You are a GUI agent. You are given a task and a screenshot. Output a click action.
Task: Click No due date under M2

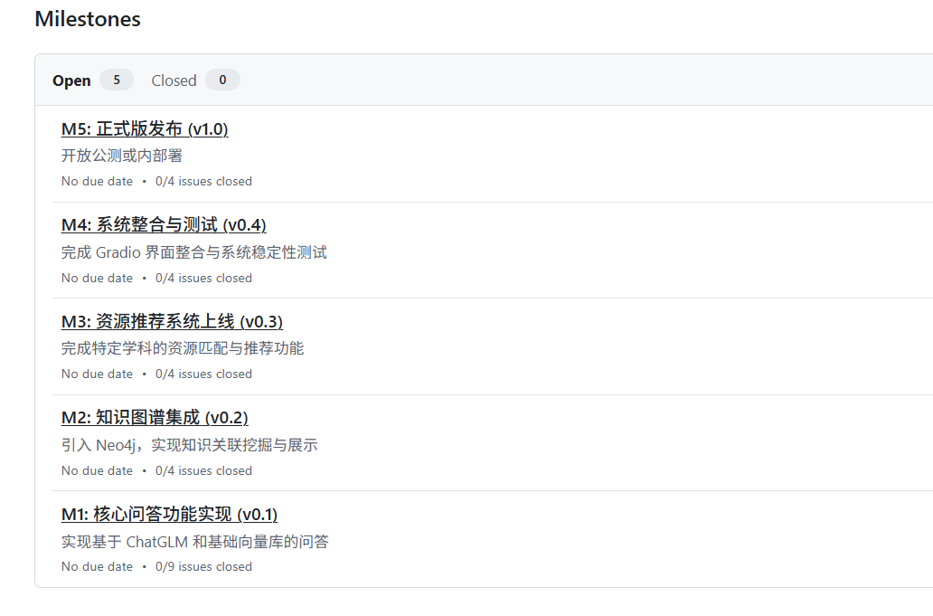(x=97, y=470)
